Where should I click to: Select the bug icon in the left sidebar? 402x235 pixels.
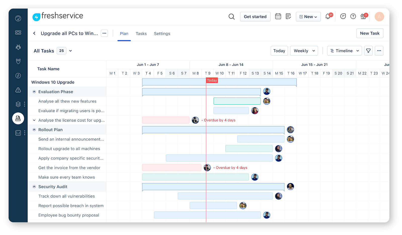(18, 47)
